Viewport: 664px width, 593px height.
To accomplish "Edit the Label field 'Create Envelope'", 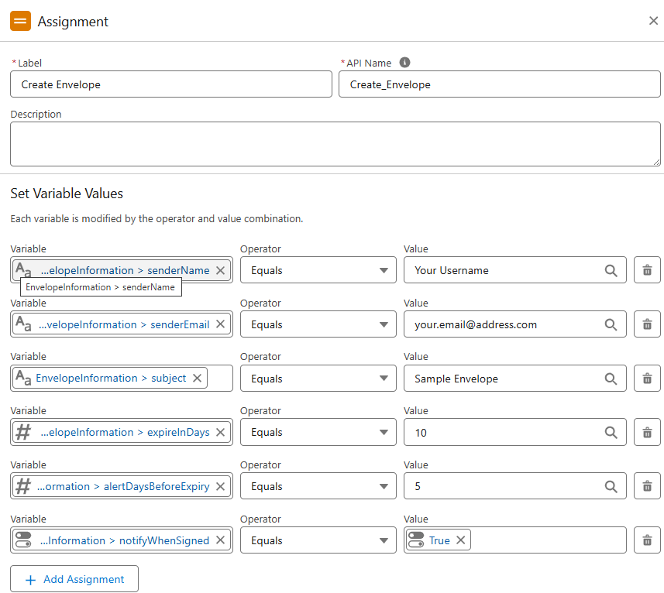I will click(x=171, y=84).
